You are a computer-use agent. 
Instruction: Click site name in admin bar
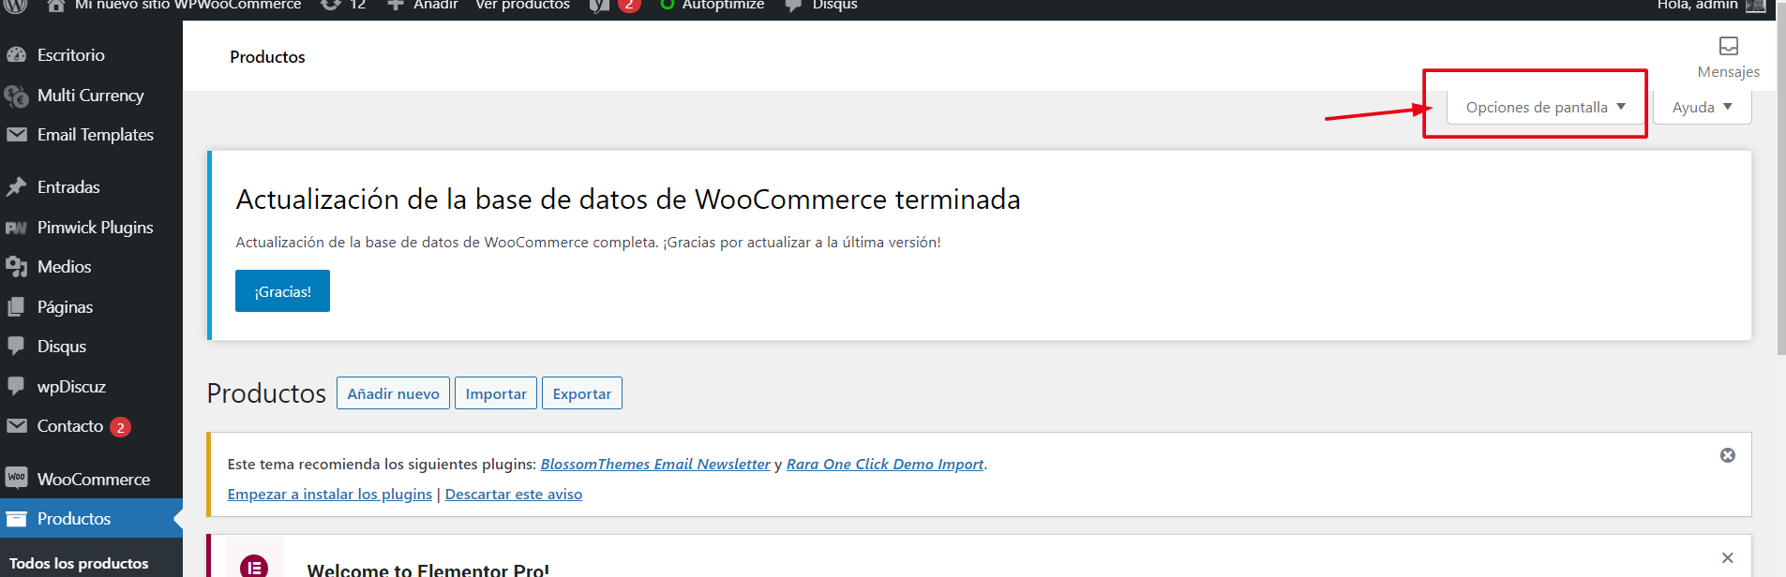click(x=188, y=5)
